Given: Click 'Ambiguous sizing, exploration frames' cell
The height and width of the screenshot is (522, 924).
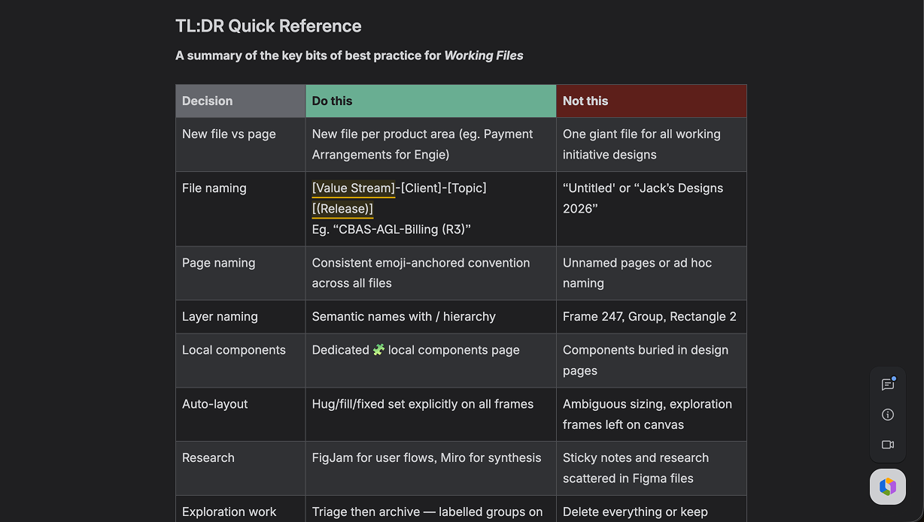Looking at the screenshot, I should 652,415.
